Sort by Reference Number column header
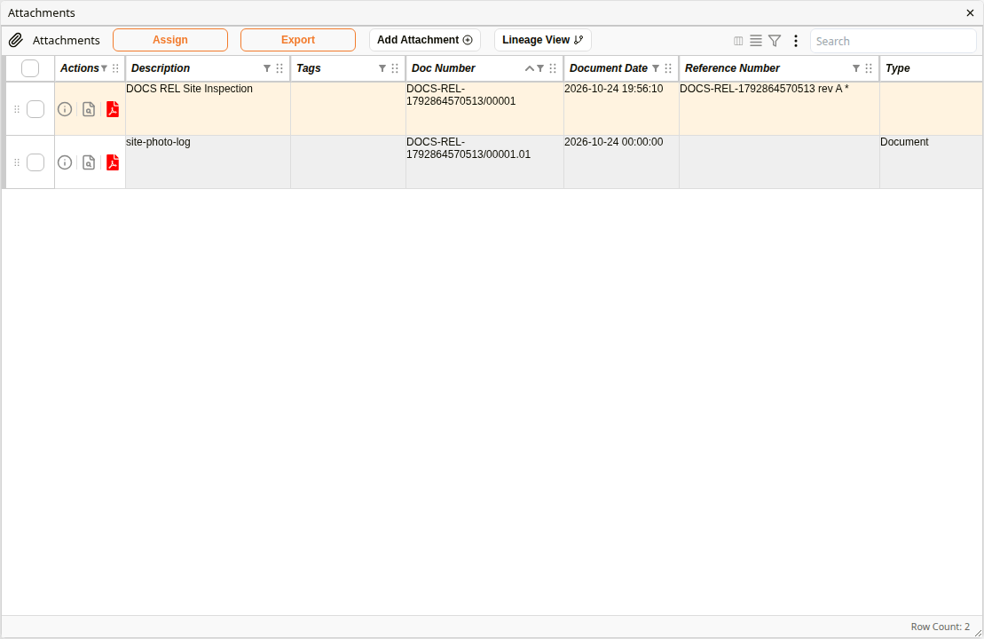 [x=732, y=68]
